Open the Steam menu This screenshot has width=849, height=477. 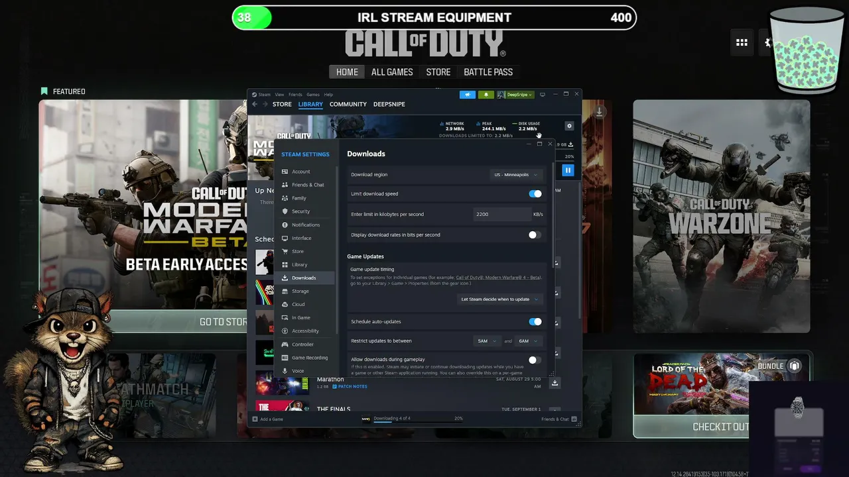tap(264, 95)
